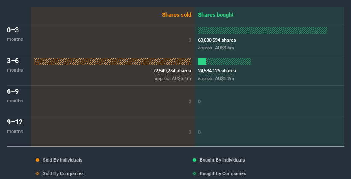This screenshot has width=351, height=179.
Task: Toggle the Bought By Companies legend label
Action: (223, 173)
